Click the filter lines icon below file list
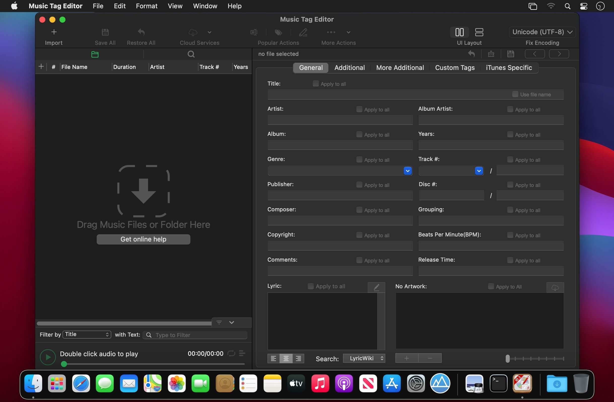Screen dimensions: 614x402 219,322
